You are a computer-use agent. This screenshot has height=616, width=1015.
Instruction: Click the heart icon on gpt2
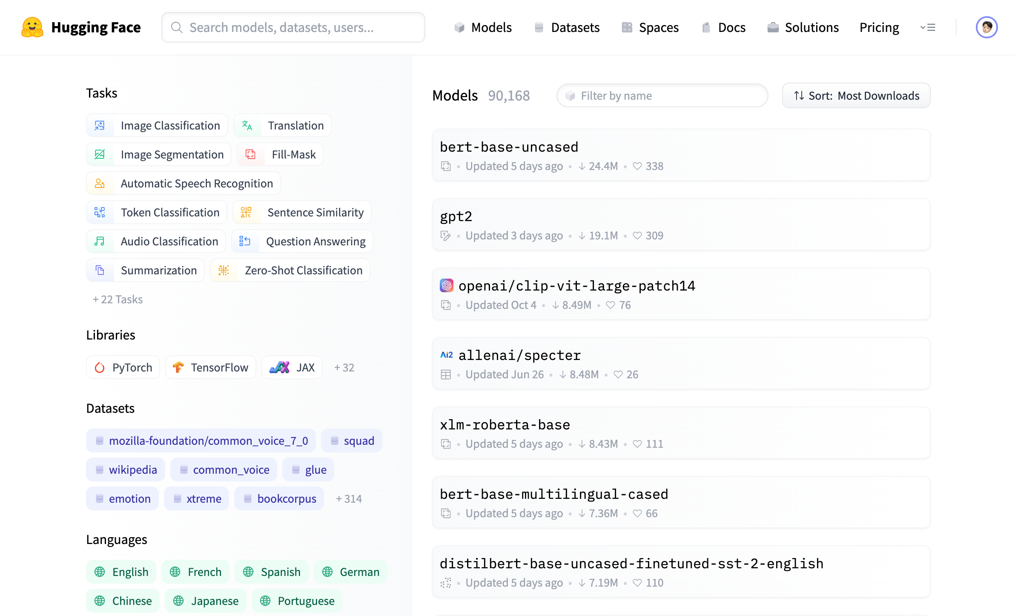point(637,236)
